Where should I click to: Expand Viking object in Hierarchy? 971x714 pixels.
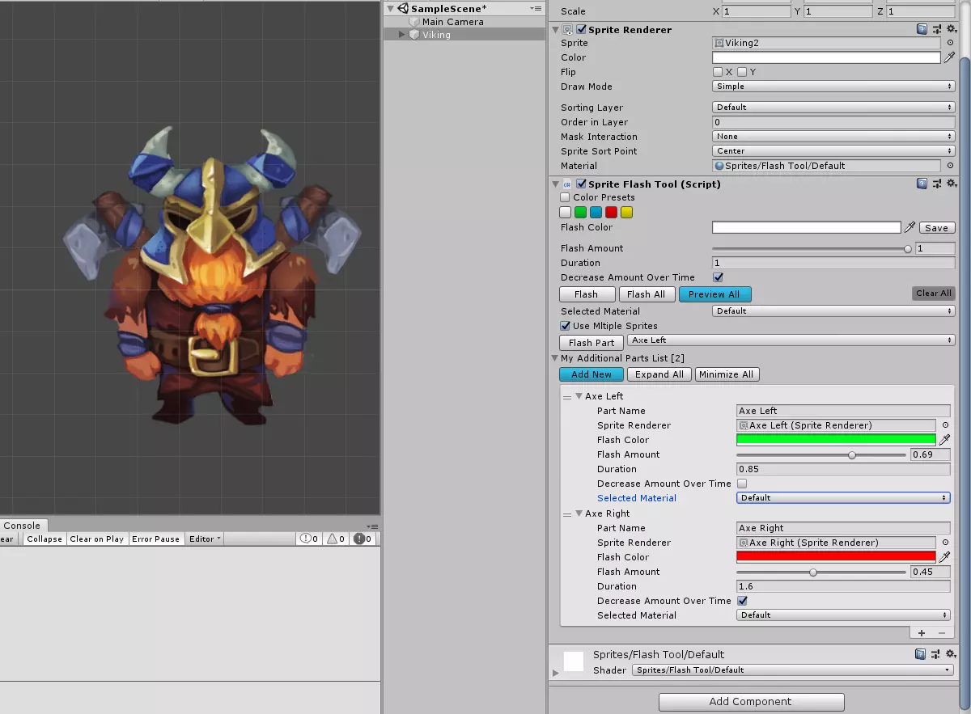click(x=402, y=35)
